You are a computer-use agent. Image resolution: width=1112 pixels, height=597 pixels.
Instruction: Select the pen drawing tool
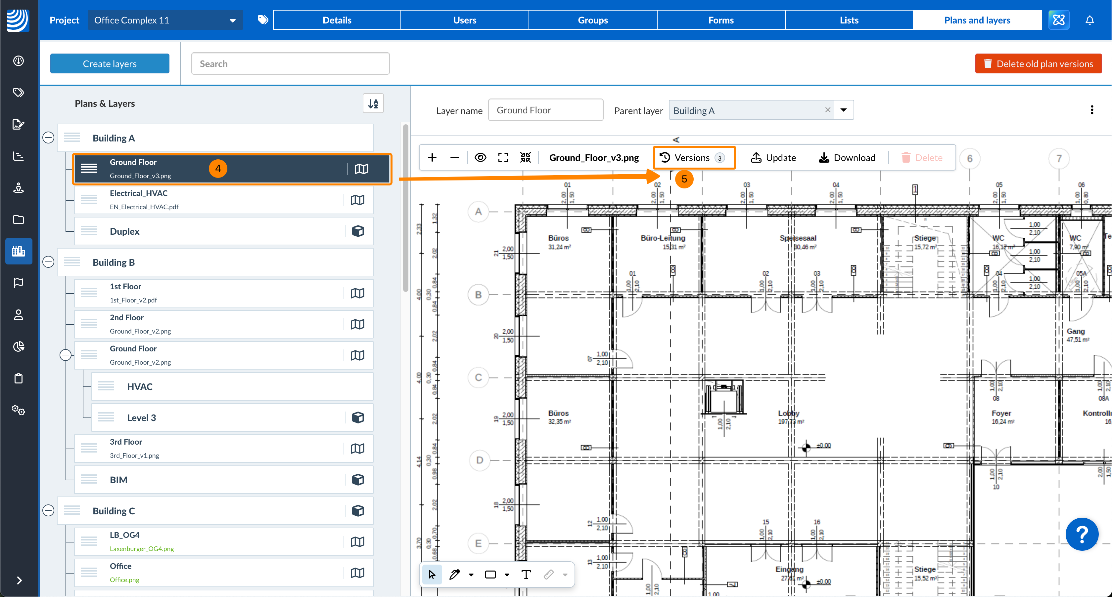pyautogui.click(x=455, y=574)
